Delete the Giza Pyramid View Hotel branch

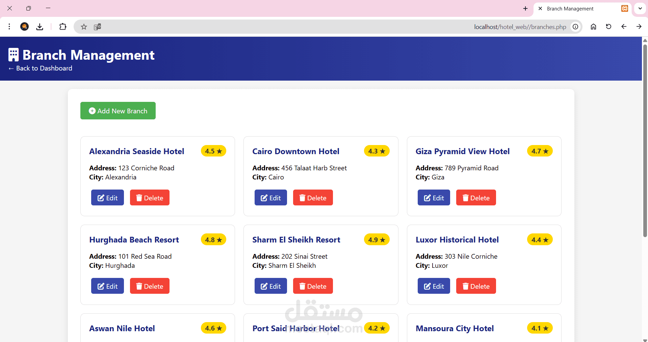click(476, 198)
